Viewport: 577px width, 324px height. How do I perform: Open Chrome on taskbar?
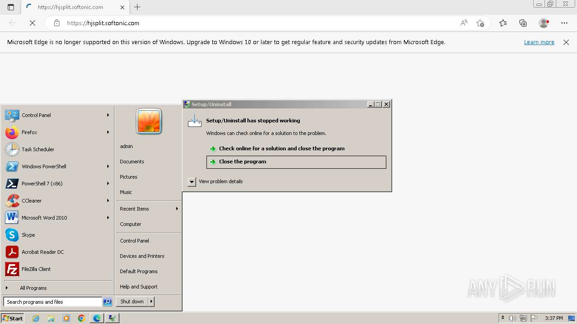[x=82, y=318]
